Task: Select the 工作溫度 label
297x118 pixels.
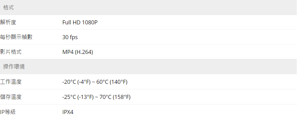Action: click(11, 82)
